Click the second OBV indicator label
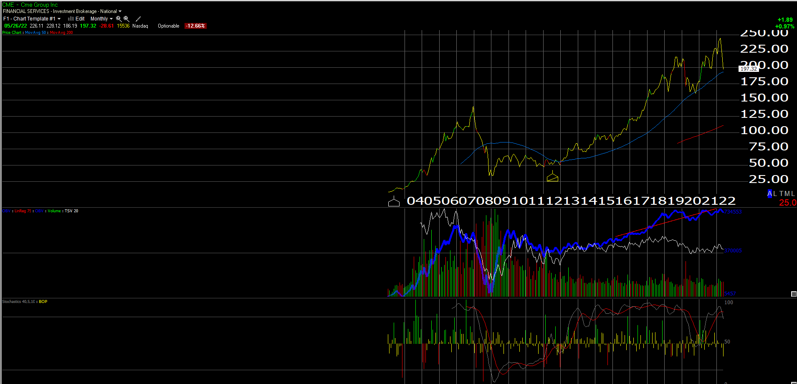The image size is (797, 384). pos(39,211)
